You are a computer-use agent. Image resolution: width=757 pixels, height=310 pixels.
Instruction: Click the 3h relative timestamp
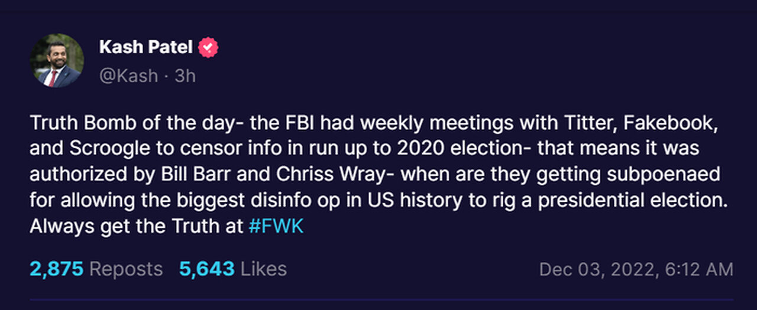click(x=185, y=76)
